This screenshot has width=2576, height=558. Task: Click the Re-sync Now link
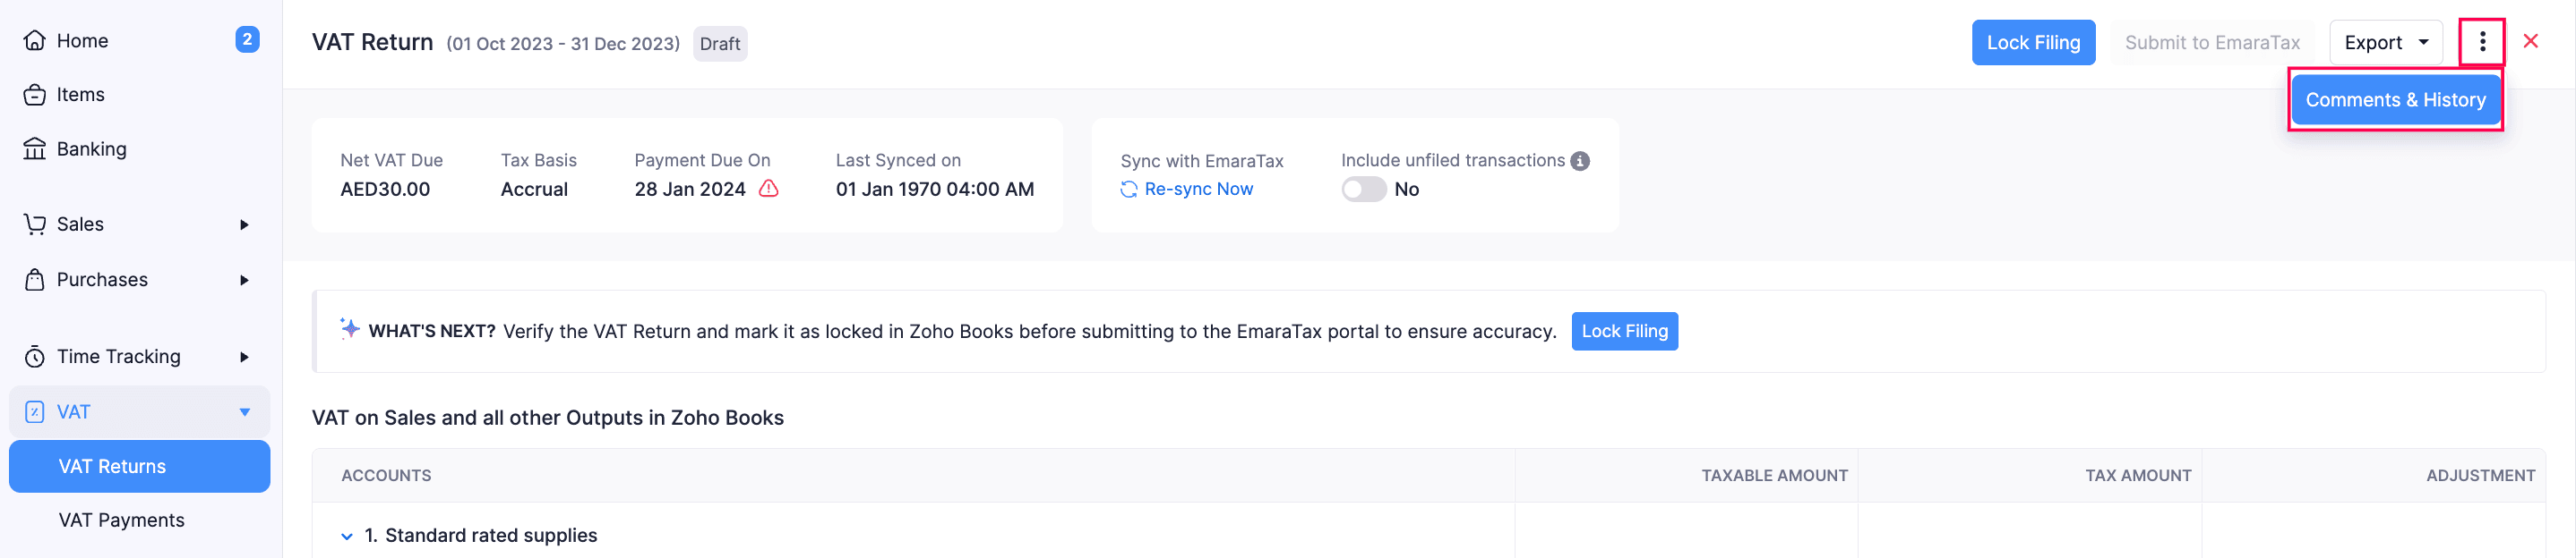coord(1198,190)
